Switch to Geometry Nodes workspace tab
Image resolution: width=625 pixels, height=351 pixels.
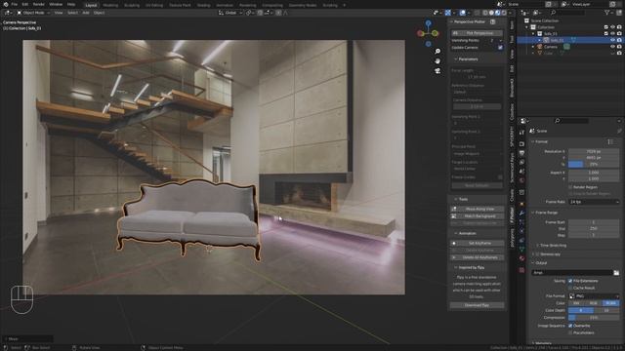(x=303, y=5)
